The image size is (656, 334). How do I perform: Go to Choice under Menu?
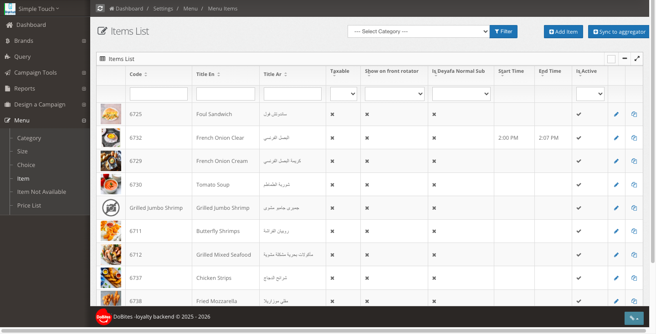(26, 165)
